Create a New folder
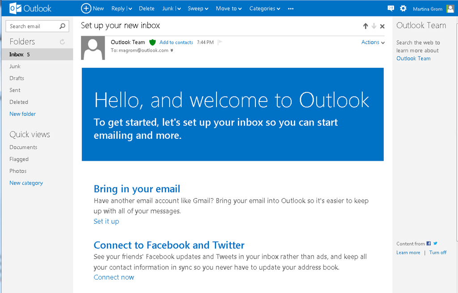The image size is (458, 293). [22, 114]
